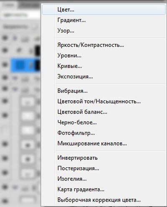Open the Узор... pattern fill option
Viewport: 167px width, 207px height.
(104, 30)
